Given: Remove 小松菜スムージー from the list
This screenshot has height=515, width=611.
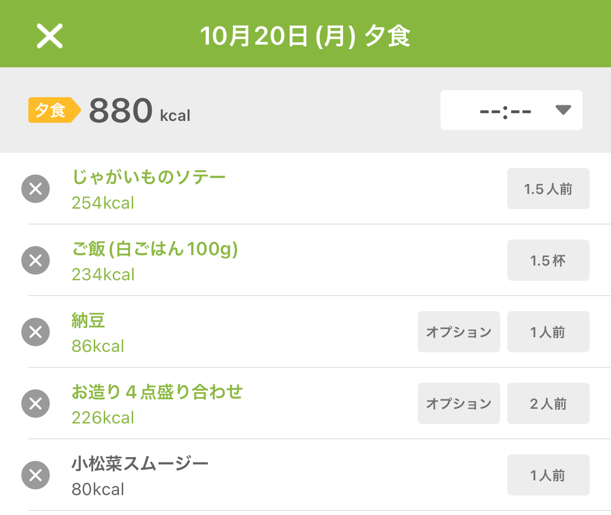Looking at the screenshot, I should tap(36, 475).
